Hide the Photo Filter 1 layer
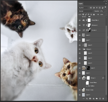The image size is (108, 102). [80, 20]
